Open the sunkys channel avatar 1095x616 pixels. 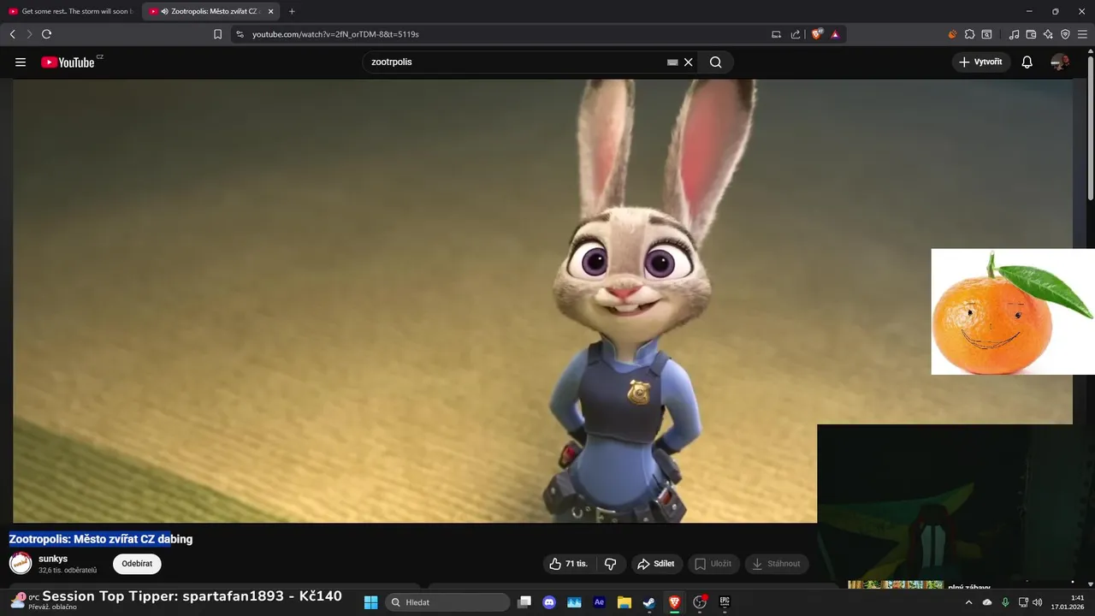point(21,563)
